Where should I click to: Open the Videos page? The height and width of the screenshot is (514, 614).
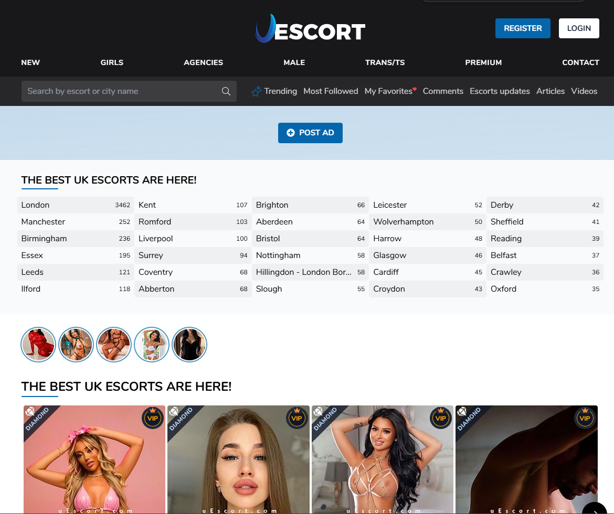[584, 91]
